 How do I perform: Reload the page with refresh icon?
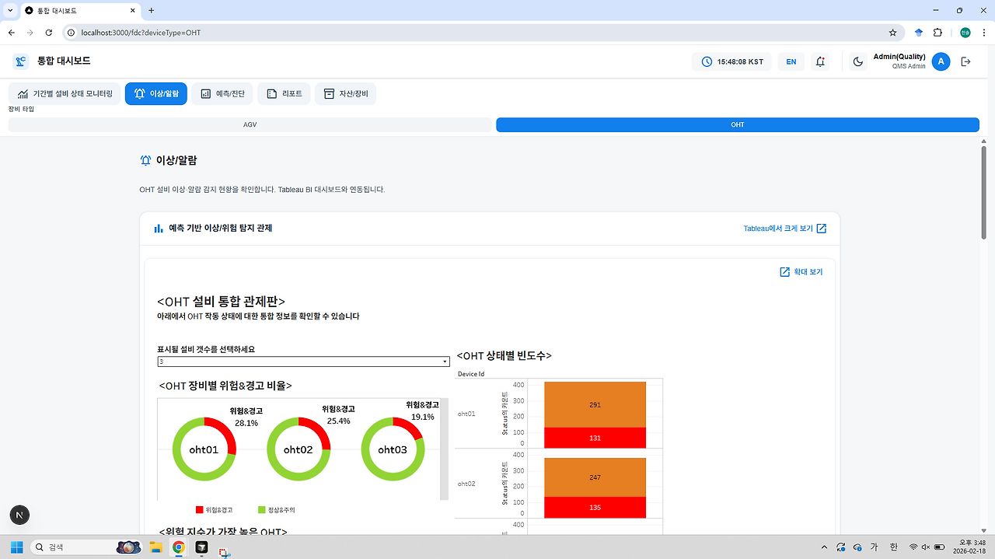coord(49,33)
